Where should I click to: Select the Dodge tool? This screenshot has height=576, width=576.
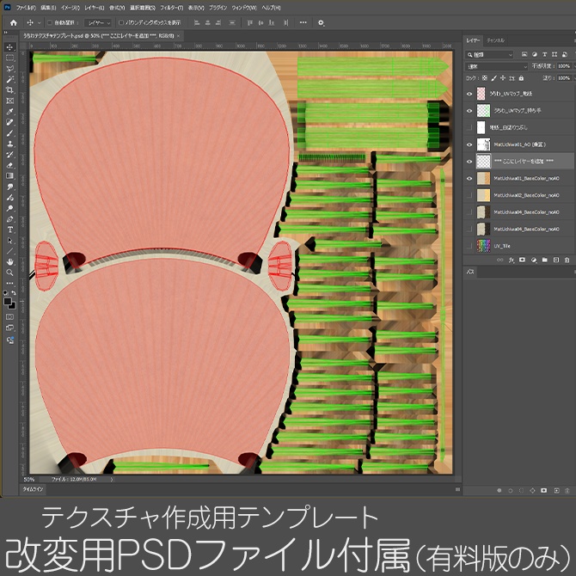10,208
